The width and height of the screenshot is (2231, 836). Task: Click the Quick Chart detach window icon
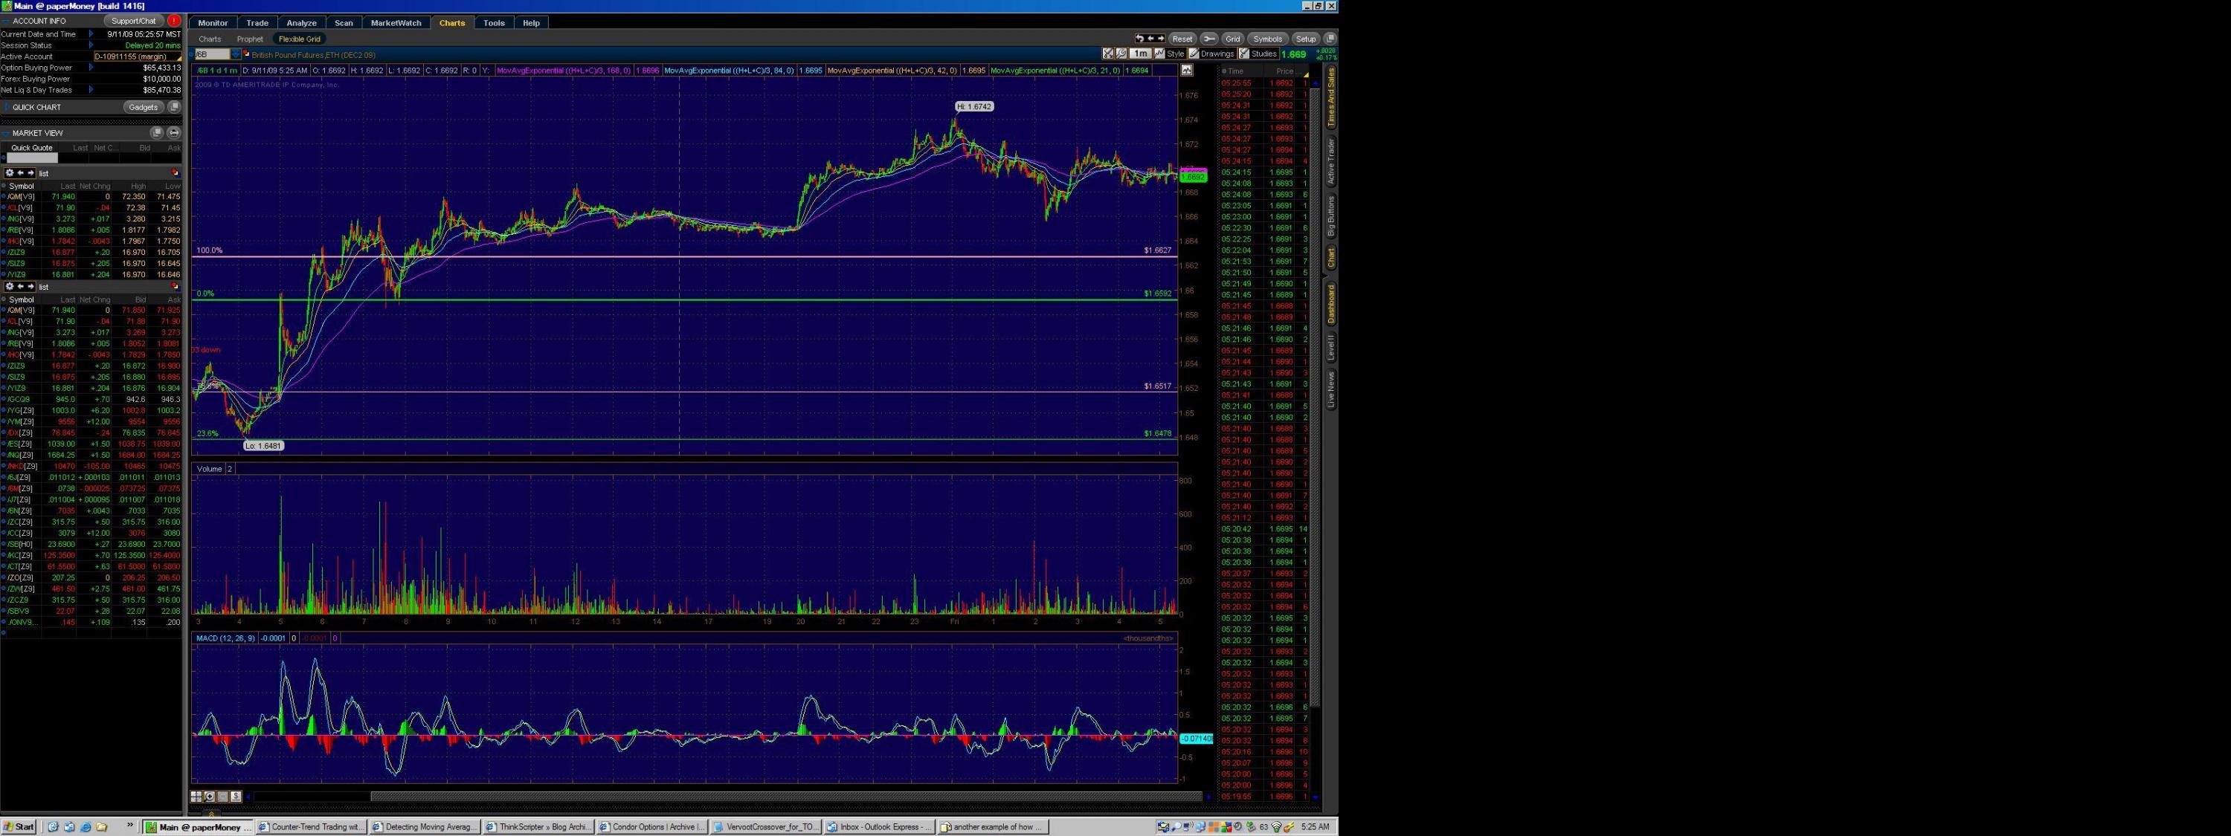point(174,107)
